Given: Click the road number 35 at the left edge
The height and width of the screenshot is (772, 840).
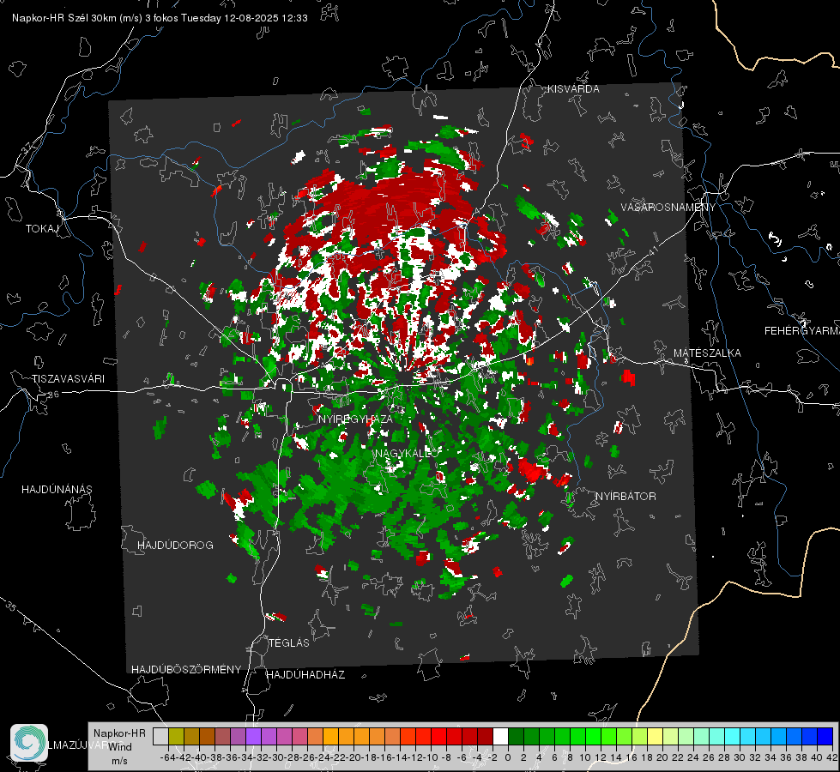Looking at the screenshot, I should coord(11,606).
